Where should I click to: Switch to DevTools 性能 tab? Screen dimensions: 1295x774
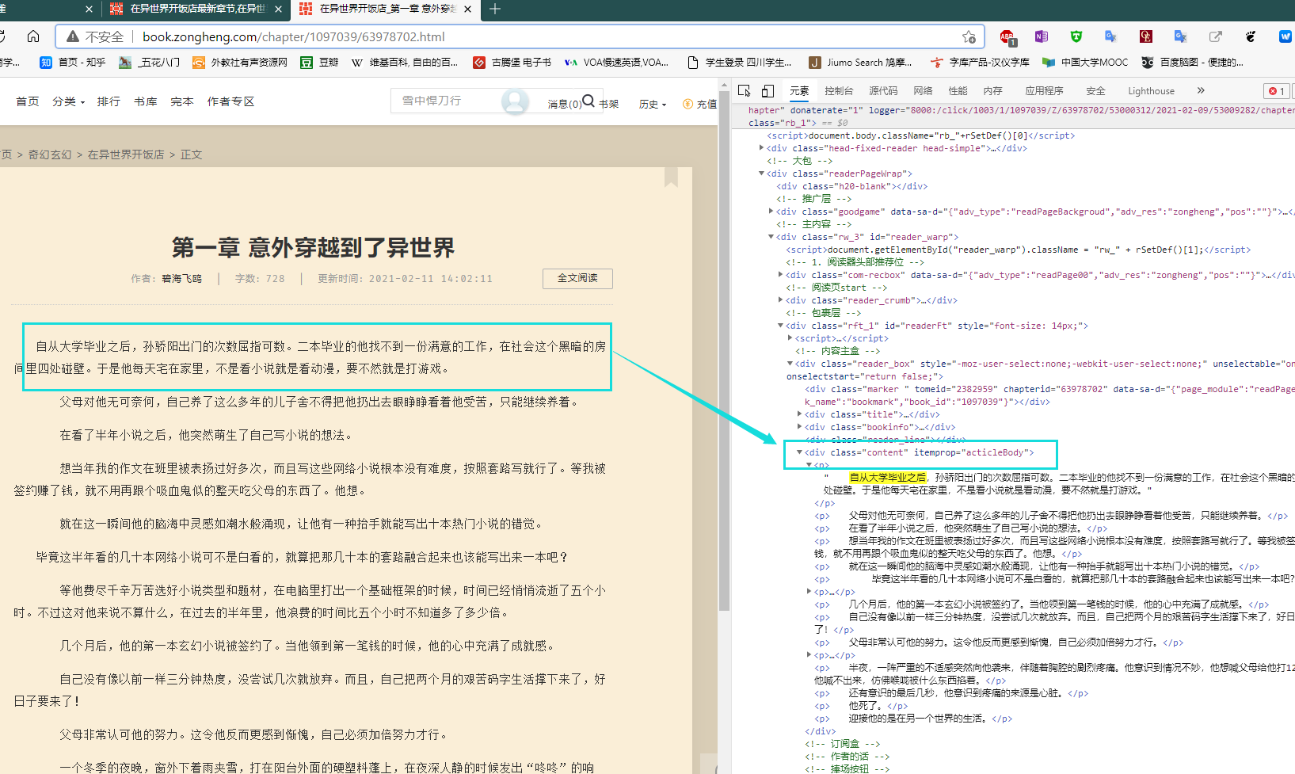click(x=958, y=90)
